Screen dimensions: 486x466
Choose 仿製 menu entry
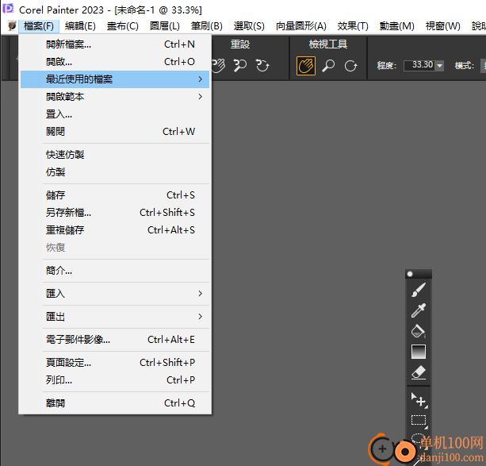point(115,172)
